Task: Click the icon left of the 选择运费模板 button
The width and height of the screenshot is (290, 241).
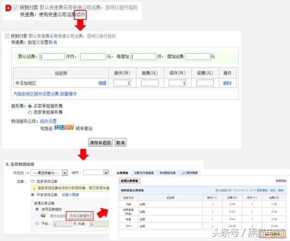Action: 43,215
